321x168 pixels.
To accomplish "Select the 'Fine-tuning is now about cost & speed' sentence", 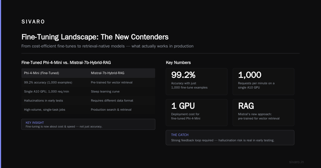I will click(64, 126).
